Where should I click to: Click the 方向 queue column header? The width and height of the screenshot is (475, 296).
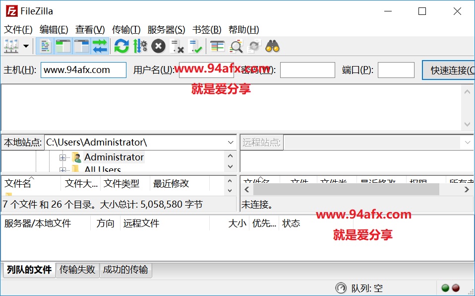[106, 224]
